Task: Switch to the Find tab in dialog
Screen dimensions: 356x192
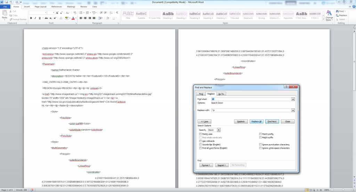Action: tap(201, 94)
